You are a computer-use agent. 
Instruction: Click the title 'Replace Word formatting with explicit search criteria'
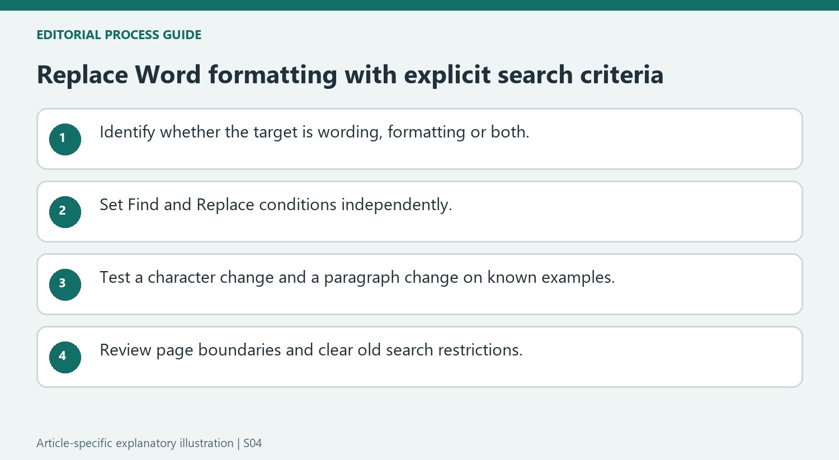[x=350, y=75]
